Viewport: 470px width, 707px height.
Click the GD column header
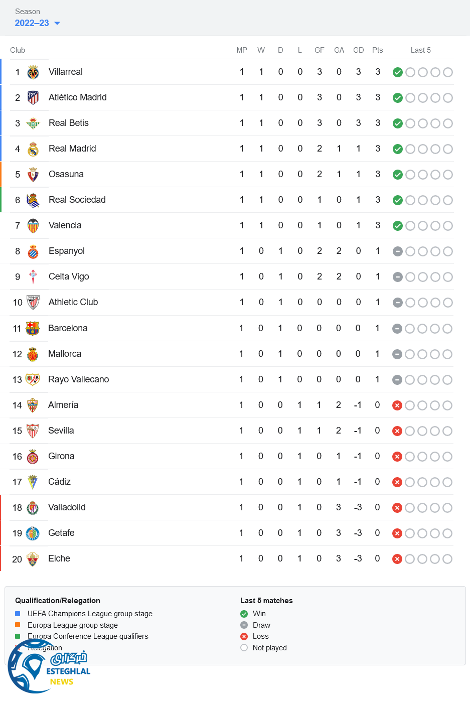coord(358,50)
